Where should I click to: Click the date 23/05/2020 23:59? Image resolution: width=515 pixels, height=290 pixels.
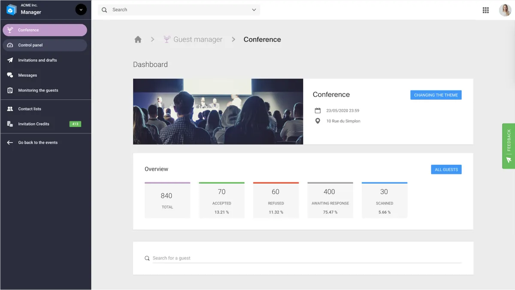[x=342, y=111]
